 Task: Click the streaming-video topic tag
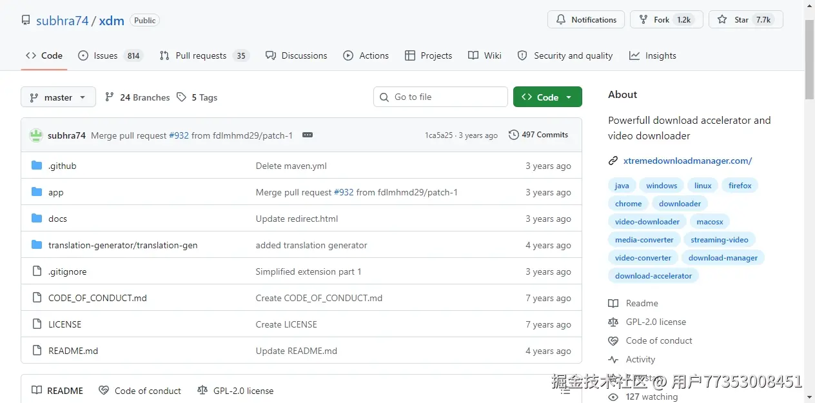(x=720, y=240)
